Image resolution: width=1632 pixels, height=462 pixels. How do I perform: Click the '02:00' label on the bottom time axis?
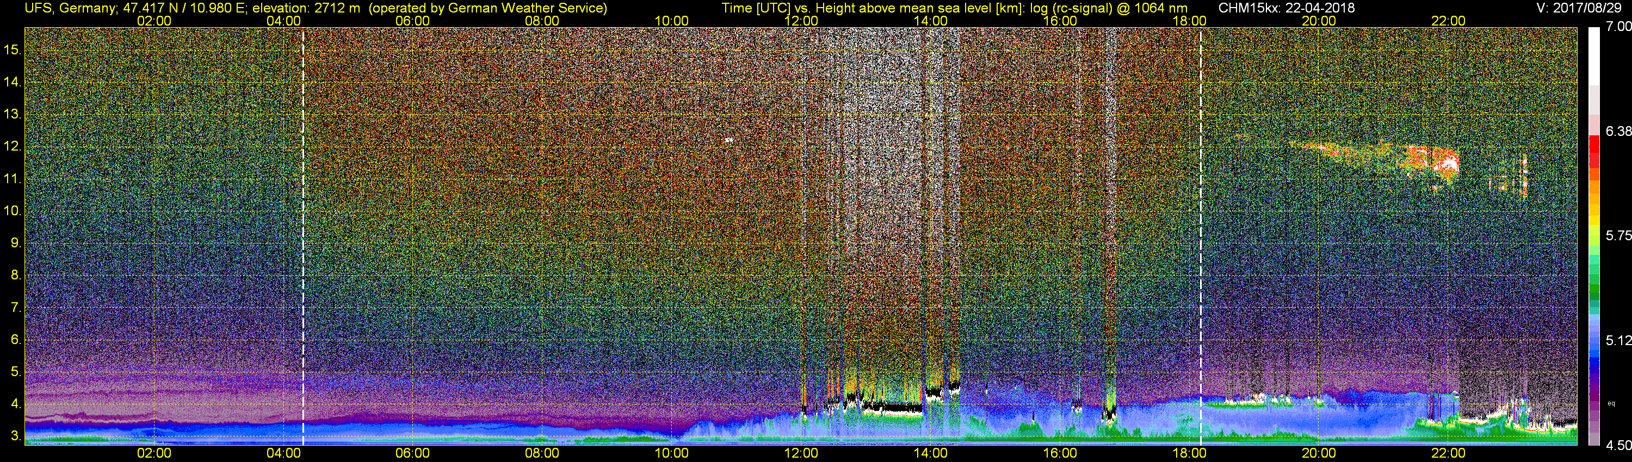(154, 453)
